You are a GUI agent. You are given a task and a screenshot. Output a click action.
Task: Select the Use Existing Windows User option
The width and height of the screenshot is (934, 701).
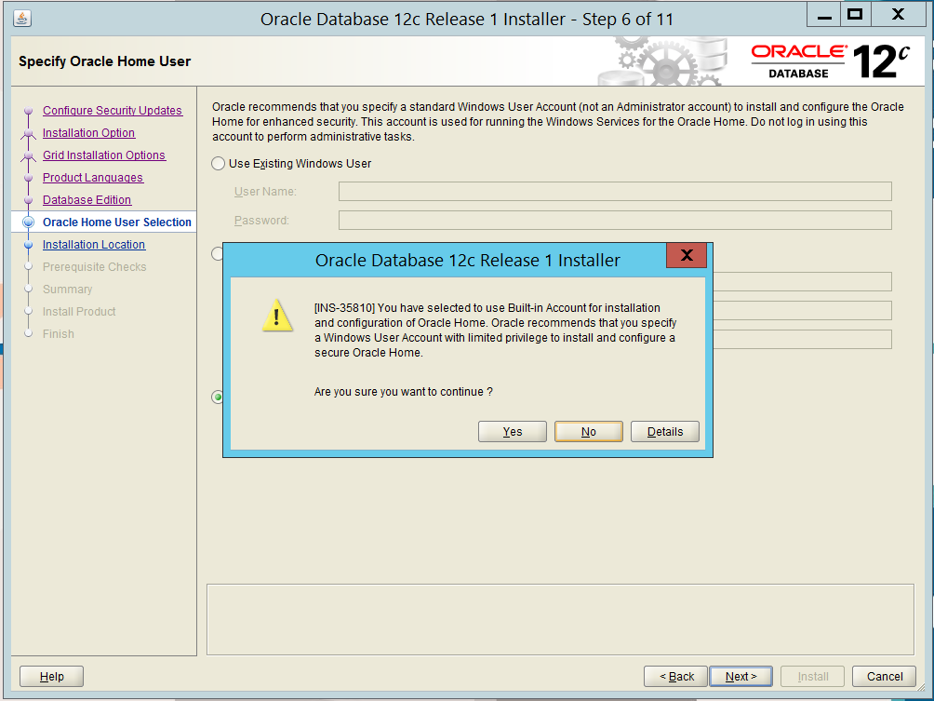217,163
